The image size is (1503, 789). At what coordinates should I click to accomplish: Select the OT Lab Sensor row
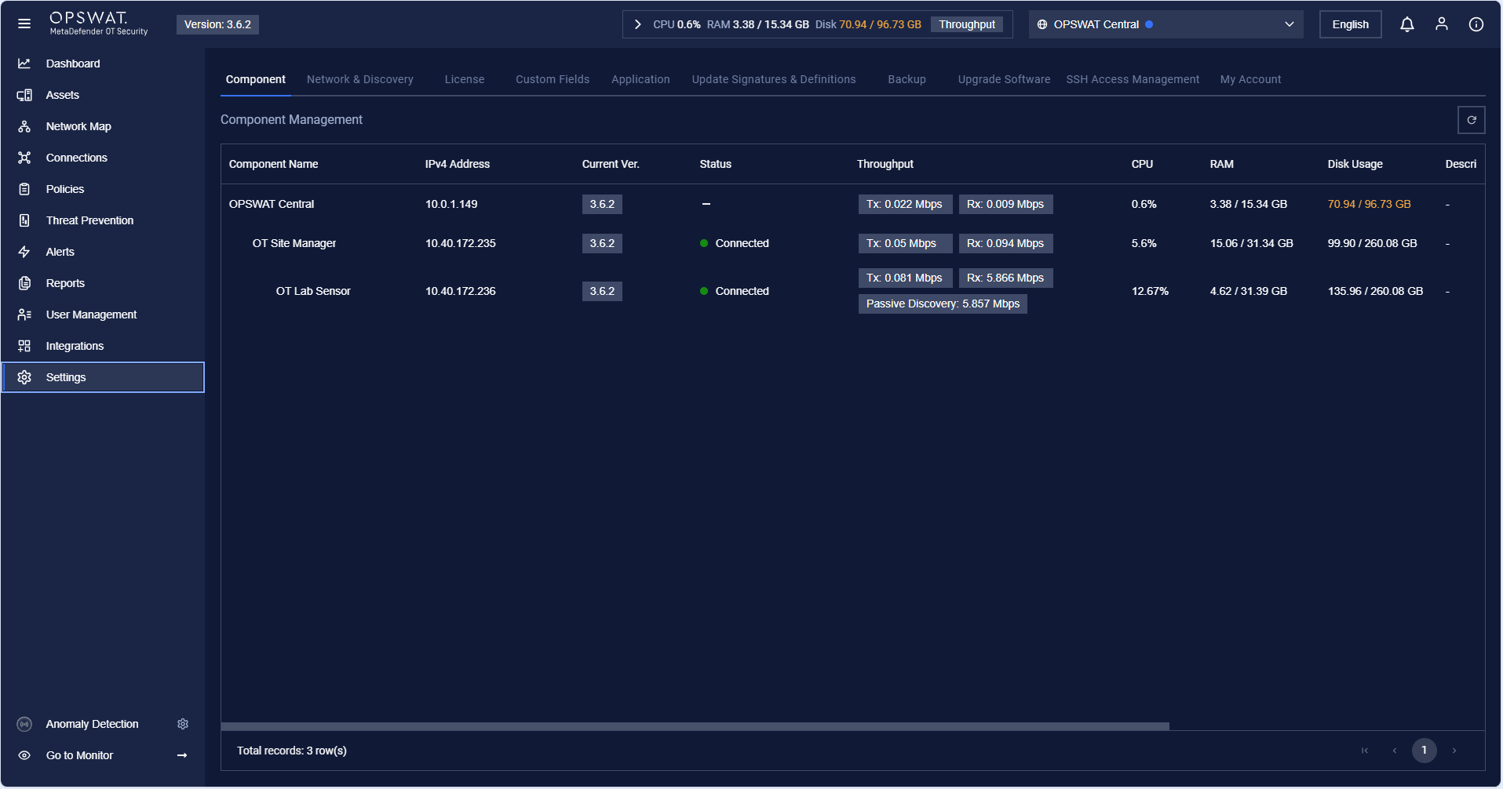[313, 291]
